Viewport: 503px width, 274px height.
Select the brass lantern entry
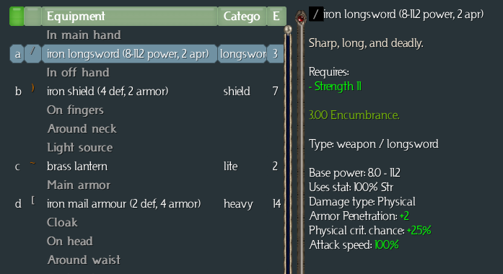click(x=146, y=167)
